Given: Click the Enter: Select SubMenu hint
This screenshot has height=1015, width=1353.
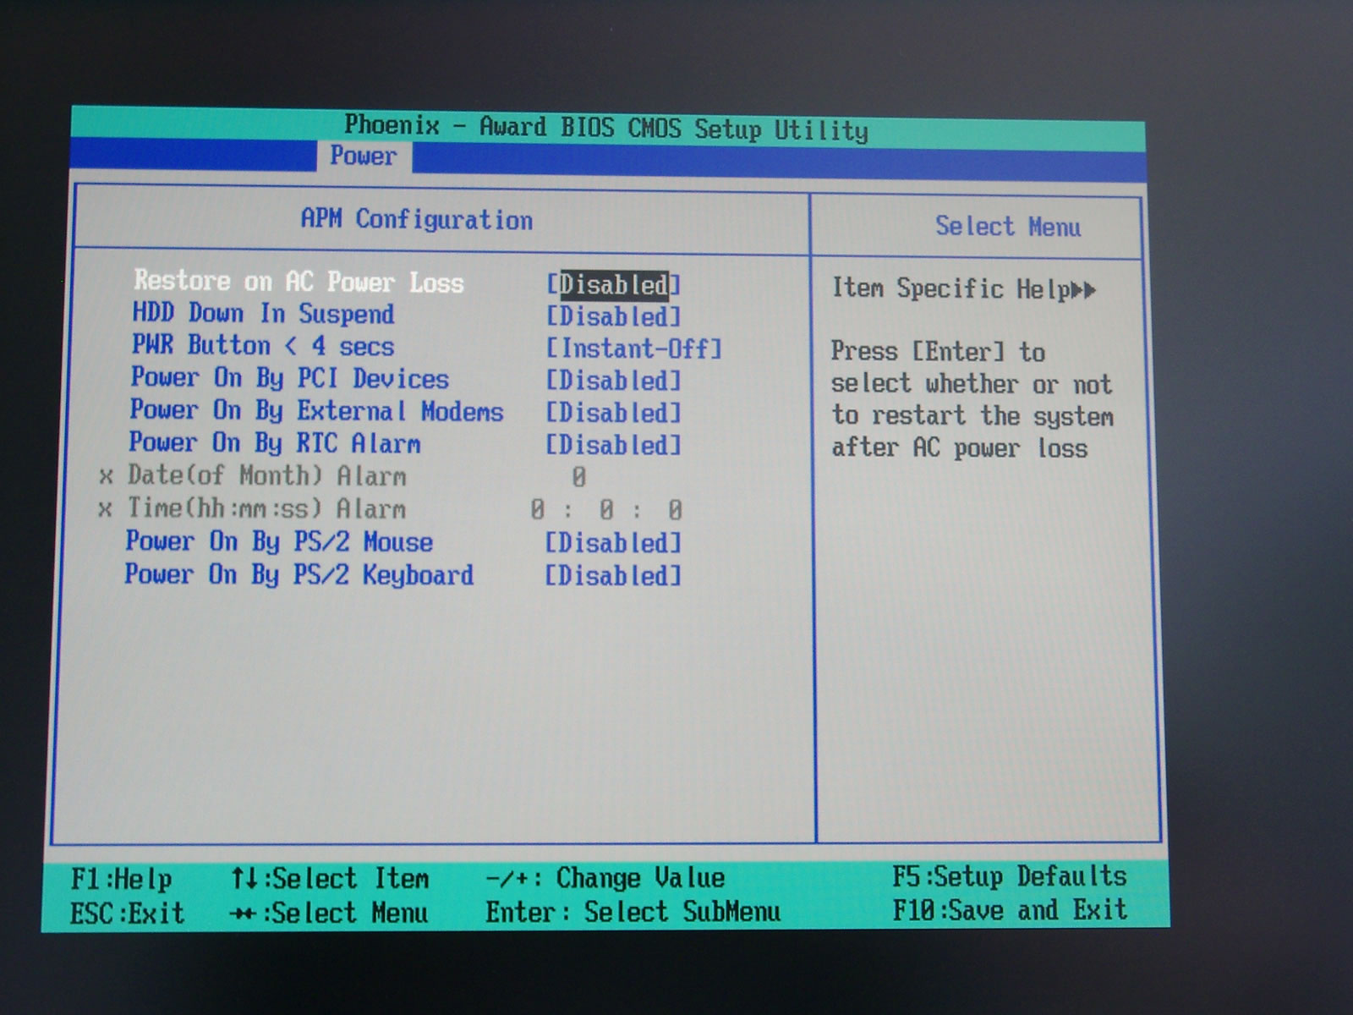Looking at the screenshot, I should [x=633, y=912].
